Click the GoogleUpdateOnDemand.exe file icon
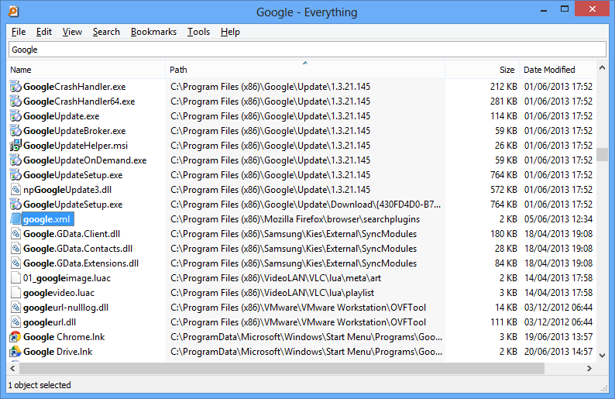 (x=15, y=160)
